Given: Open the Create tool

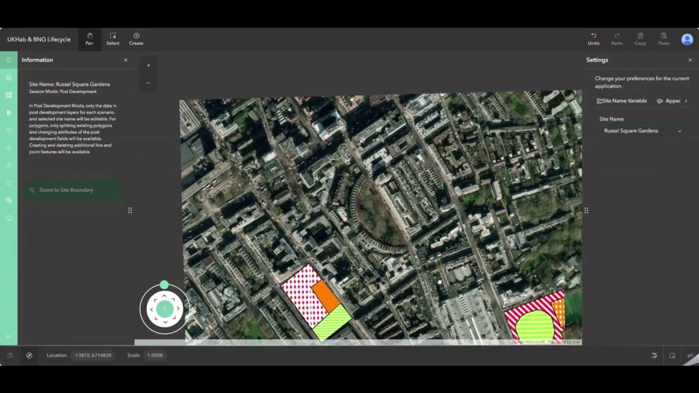Looking at the screenshot, I should tap(136, 39).
